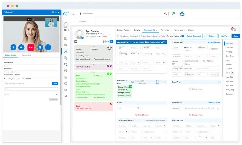Viewport: 242px width, 145px height.
Task: Open patients icon in sidebar
Action: pyautogui.click(x=66, y=51)
